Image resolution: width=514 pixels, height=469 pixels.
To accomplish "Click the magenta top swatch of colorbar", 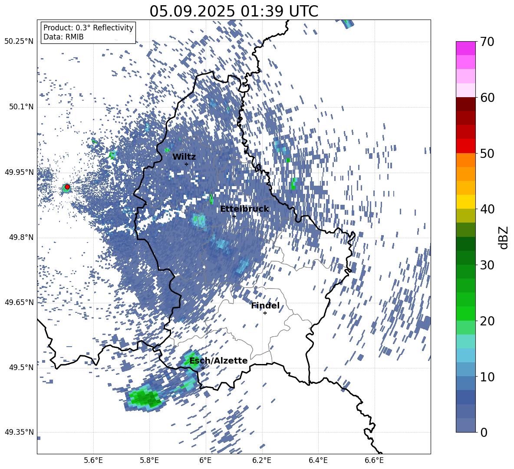I will [465, 48].
